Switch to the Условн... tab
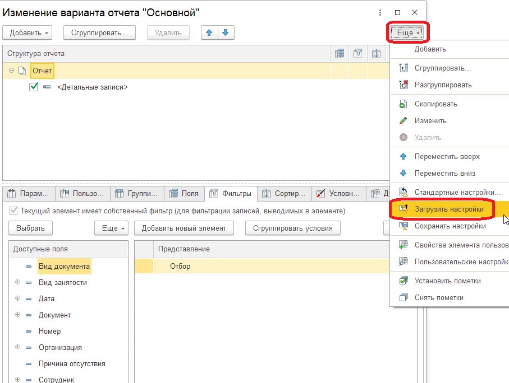The width and height of the screenshot is (509, 383). tap(338, 193)
